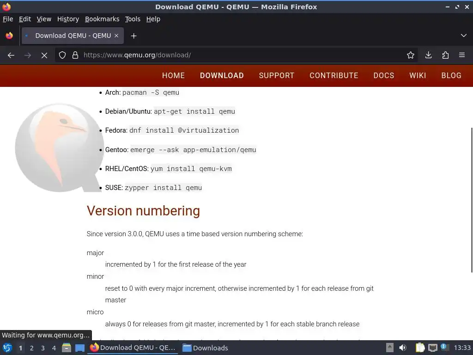Open the extensions puzzle icon
Image resolution: width=473 pixels, height=355 pixels.
[x=445, y=55]
